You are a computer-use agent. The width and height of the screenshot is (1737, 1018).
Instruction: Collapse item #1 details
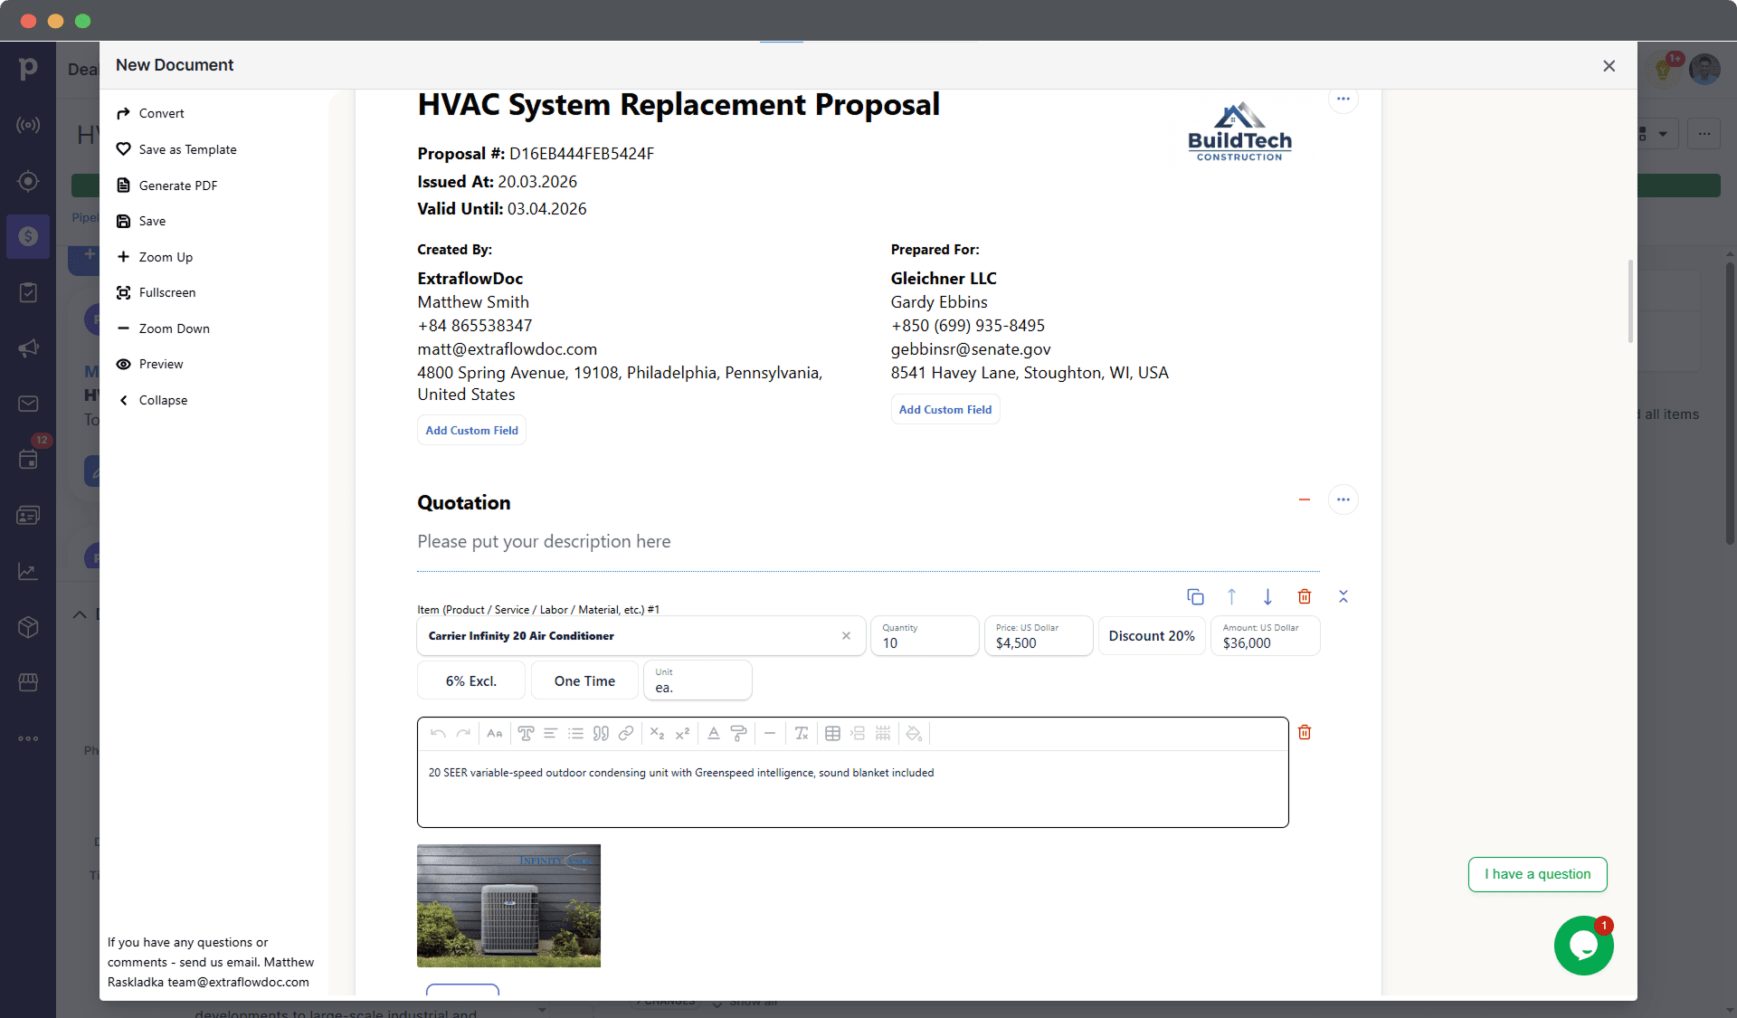coord(1343,596)
